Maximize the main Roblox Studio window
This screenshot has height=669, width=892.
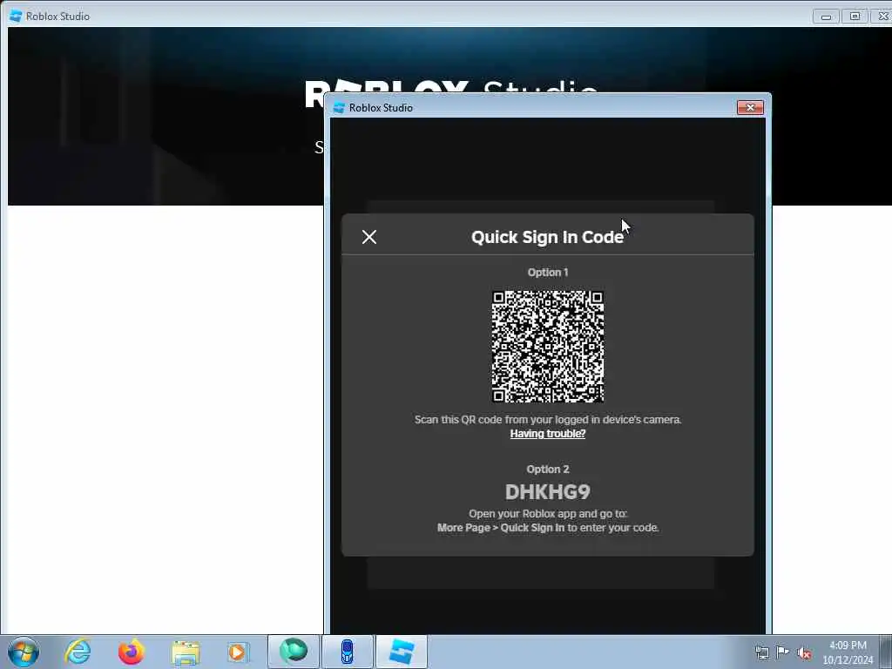pyautogui.click(x=855, y=17)
